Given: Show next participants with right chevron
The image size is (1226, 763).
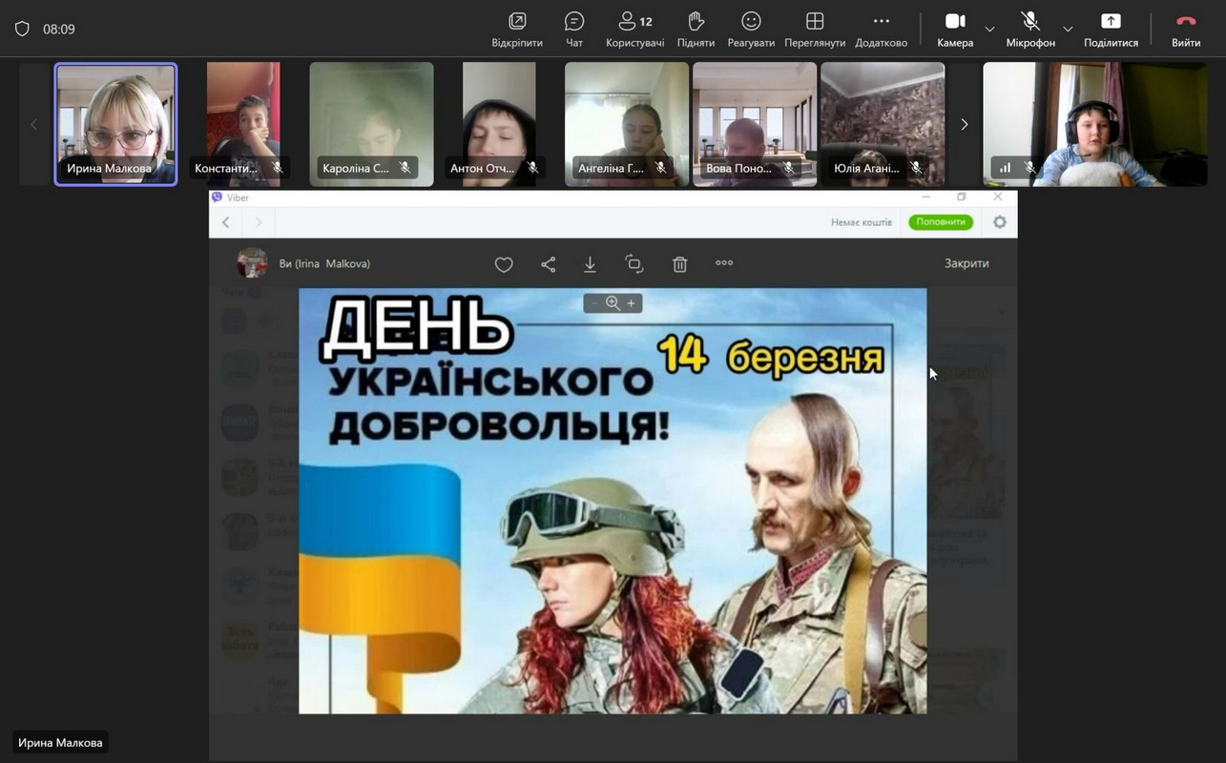Looking at the screenshot, I should tap(964, 124).
